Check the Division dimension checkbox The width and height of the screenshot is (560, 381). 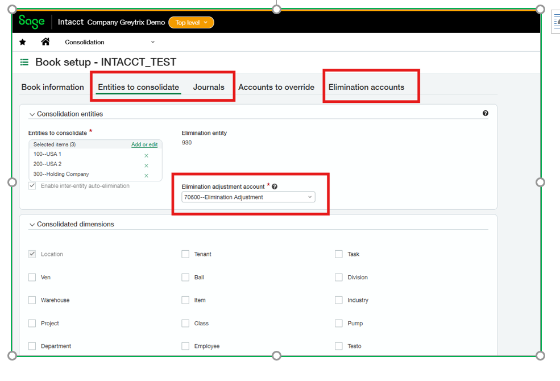click(x=339, y=277)
